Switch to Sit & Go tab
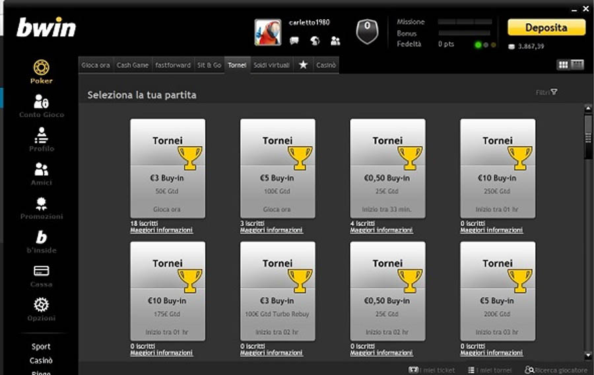The height and width of the screenshot is (375, 594). click(x=209, y=65)
